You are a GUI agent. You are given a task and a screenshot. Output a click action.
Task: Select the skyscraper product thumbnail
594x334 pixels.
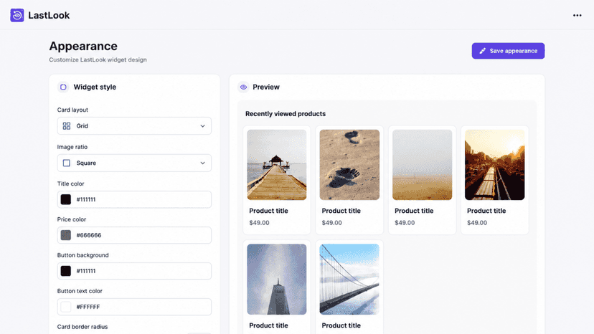277,279
